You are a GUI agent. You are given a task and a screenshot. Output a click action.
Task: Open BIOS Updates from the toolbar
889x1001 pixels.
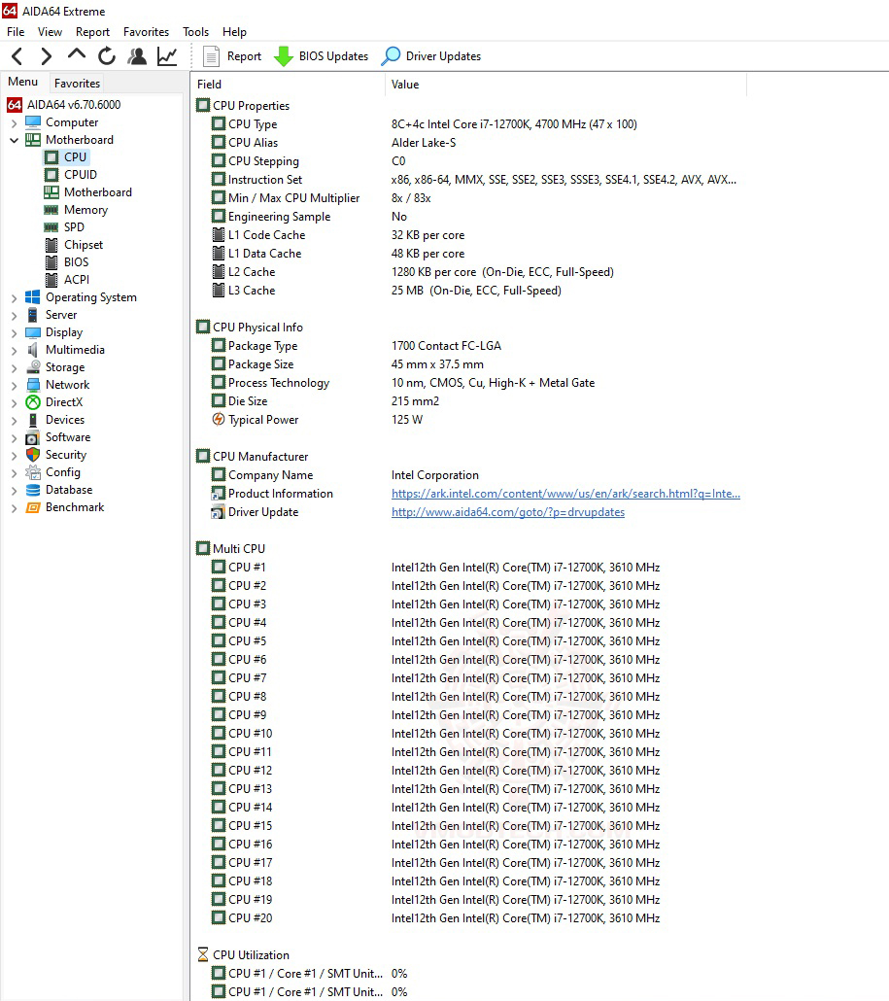click(321, 56)
